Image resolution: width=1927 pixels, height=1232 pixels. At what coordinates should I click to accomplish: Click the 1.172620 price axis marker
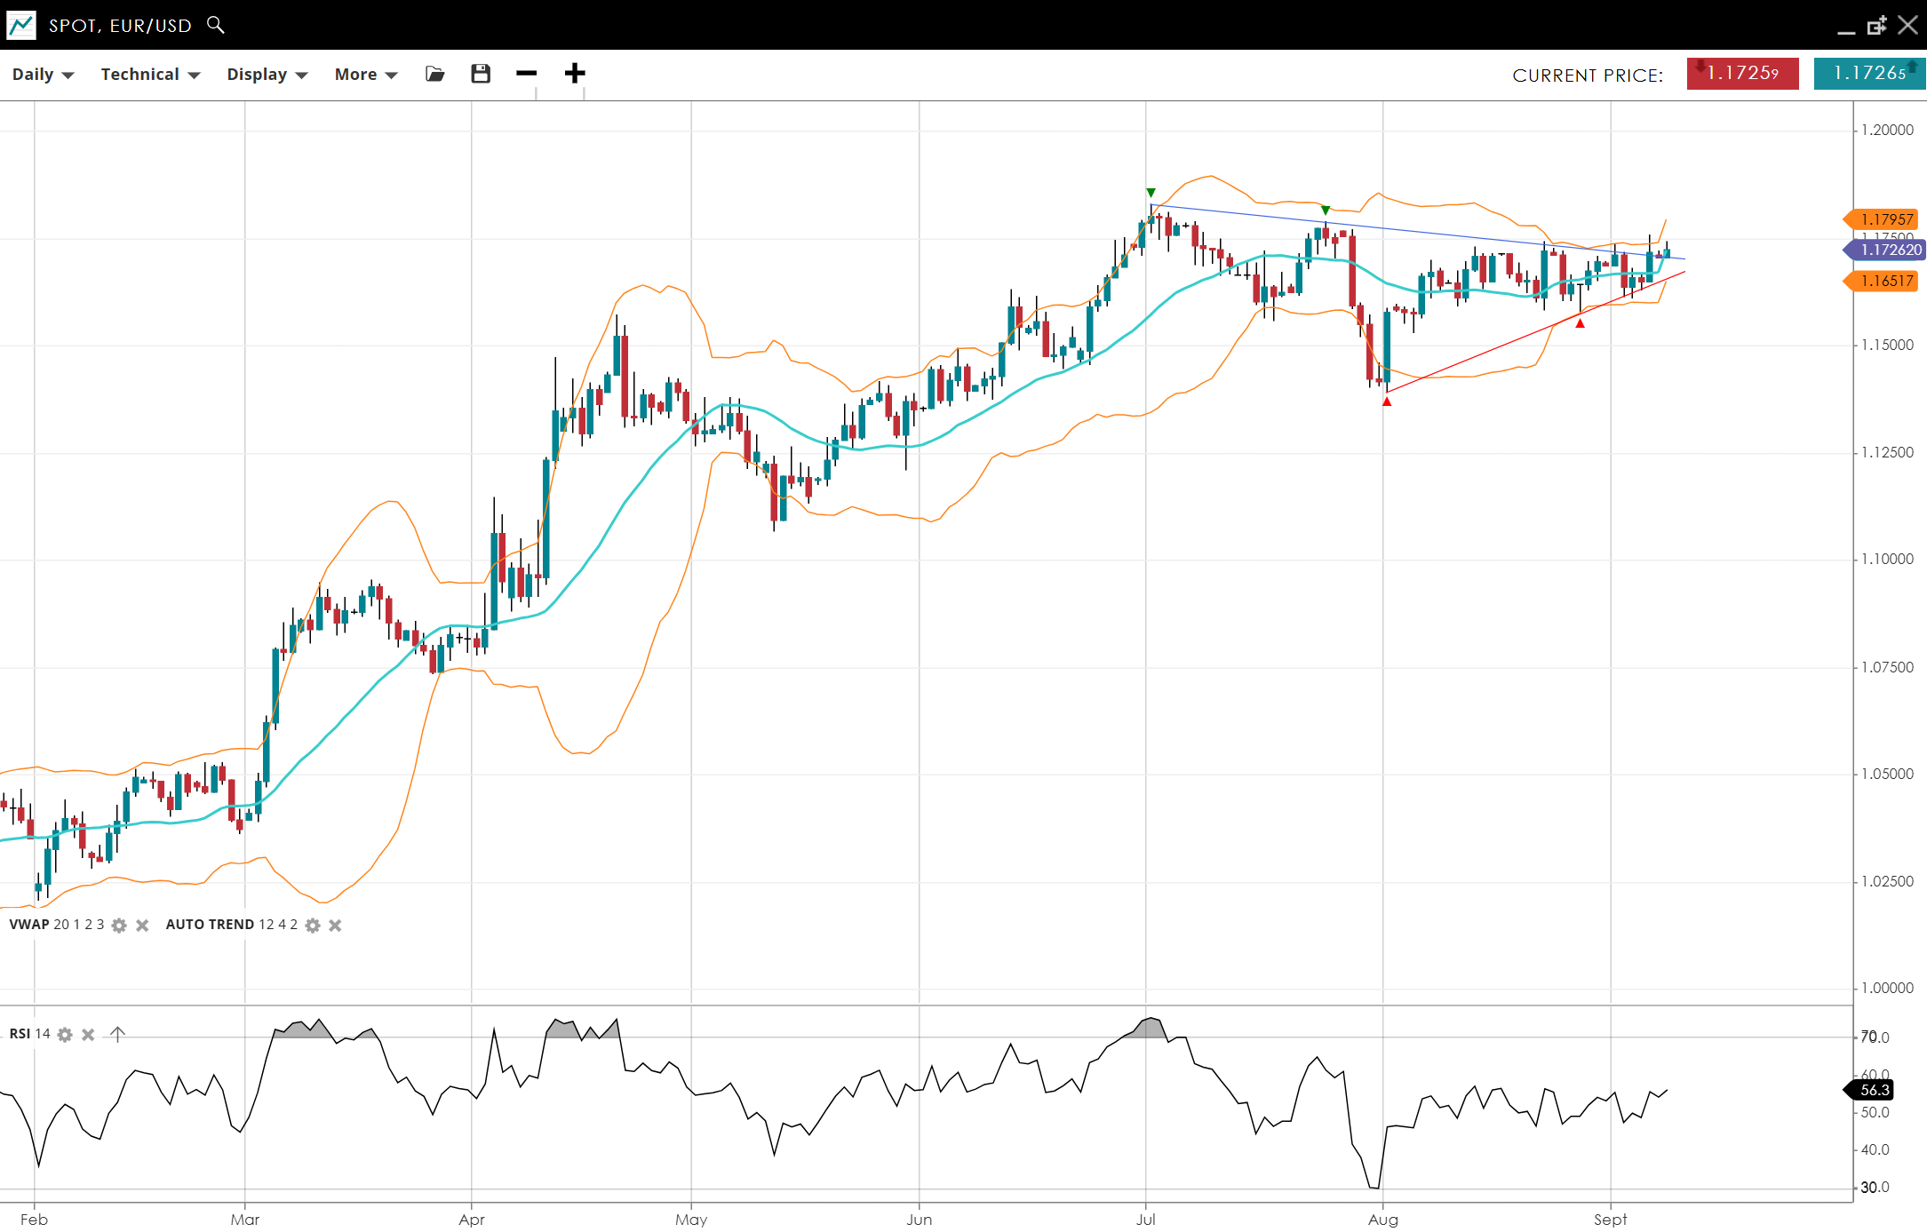pyautogui.click(x=1889, y=250)
